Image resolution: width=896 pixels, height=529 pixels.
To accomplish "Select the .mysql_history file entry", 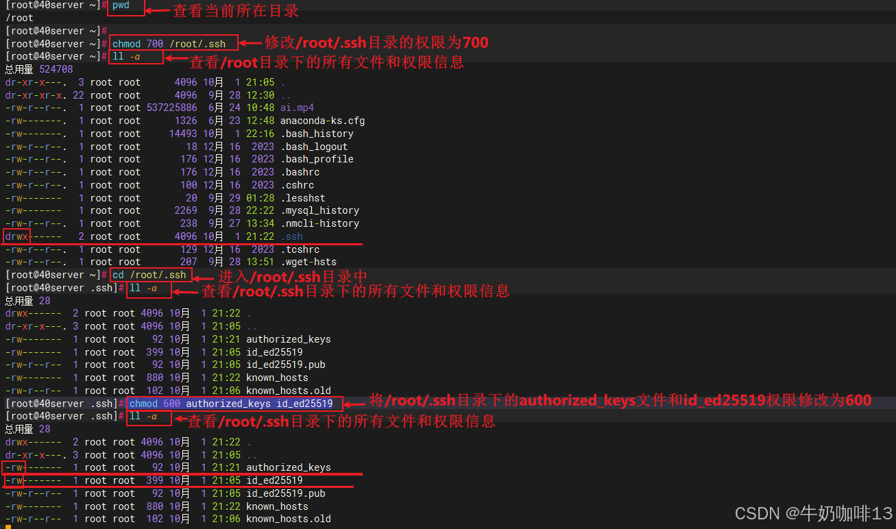I will click(319, 211).
